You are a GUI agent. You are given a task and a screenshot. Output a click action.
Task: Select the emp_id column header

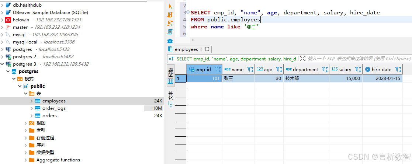coord(204,69)
